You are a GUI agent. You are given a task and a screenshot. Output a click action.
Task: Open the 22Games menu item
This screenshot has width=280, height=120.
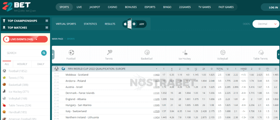[185, 7]
